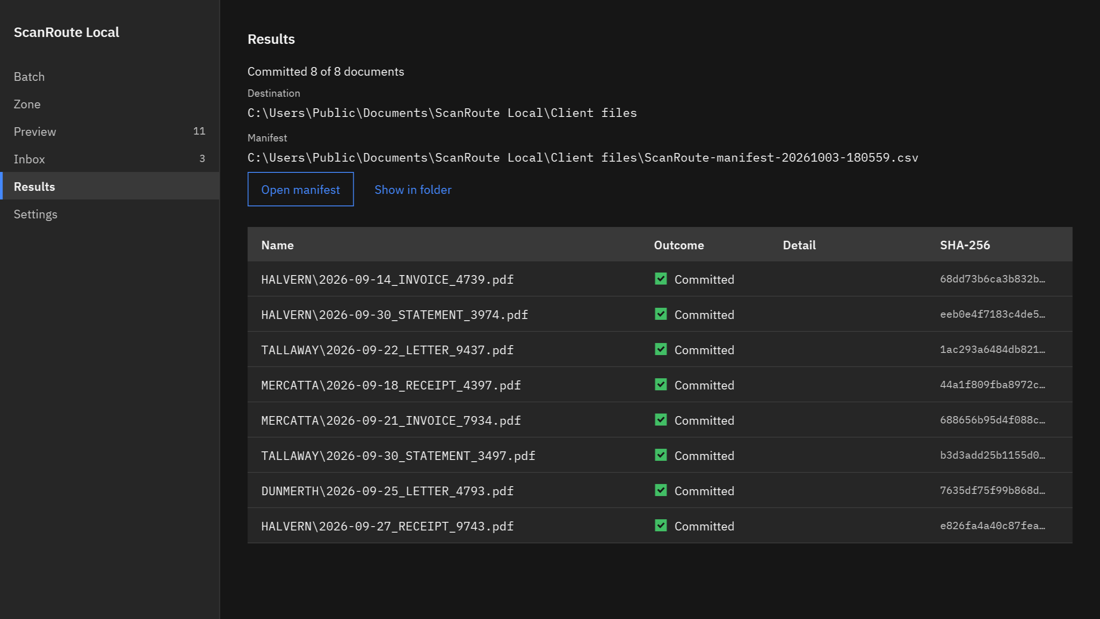Click the green check icon for RECEIPT_4397
Viewport: 1100px width, 619px height.
(x=661, y=385)
